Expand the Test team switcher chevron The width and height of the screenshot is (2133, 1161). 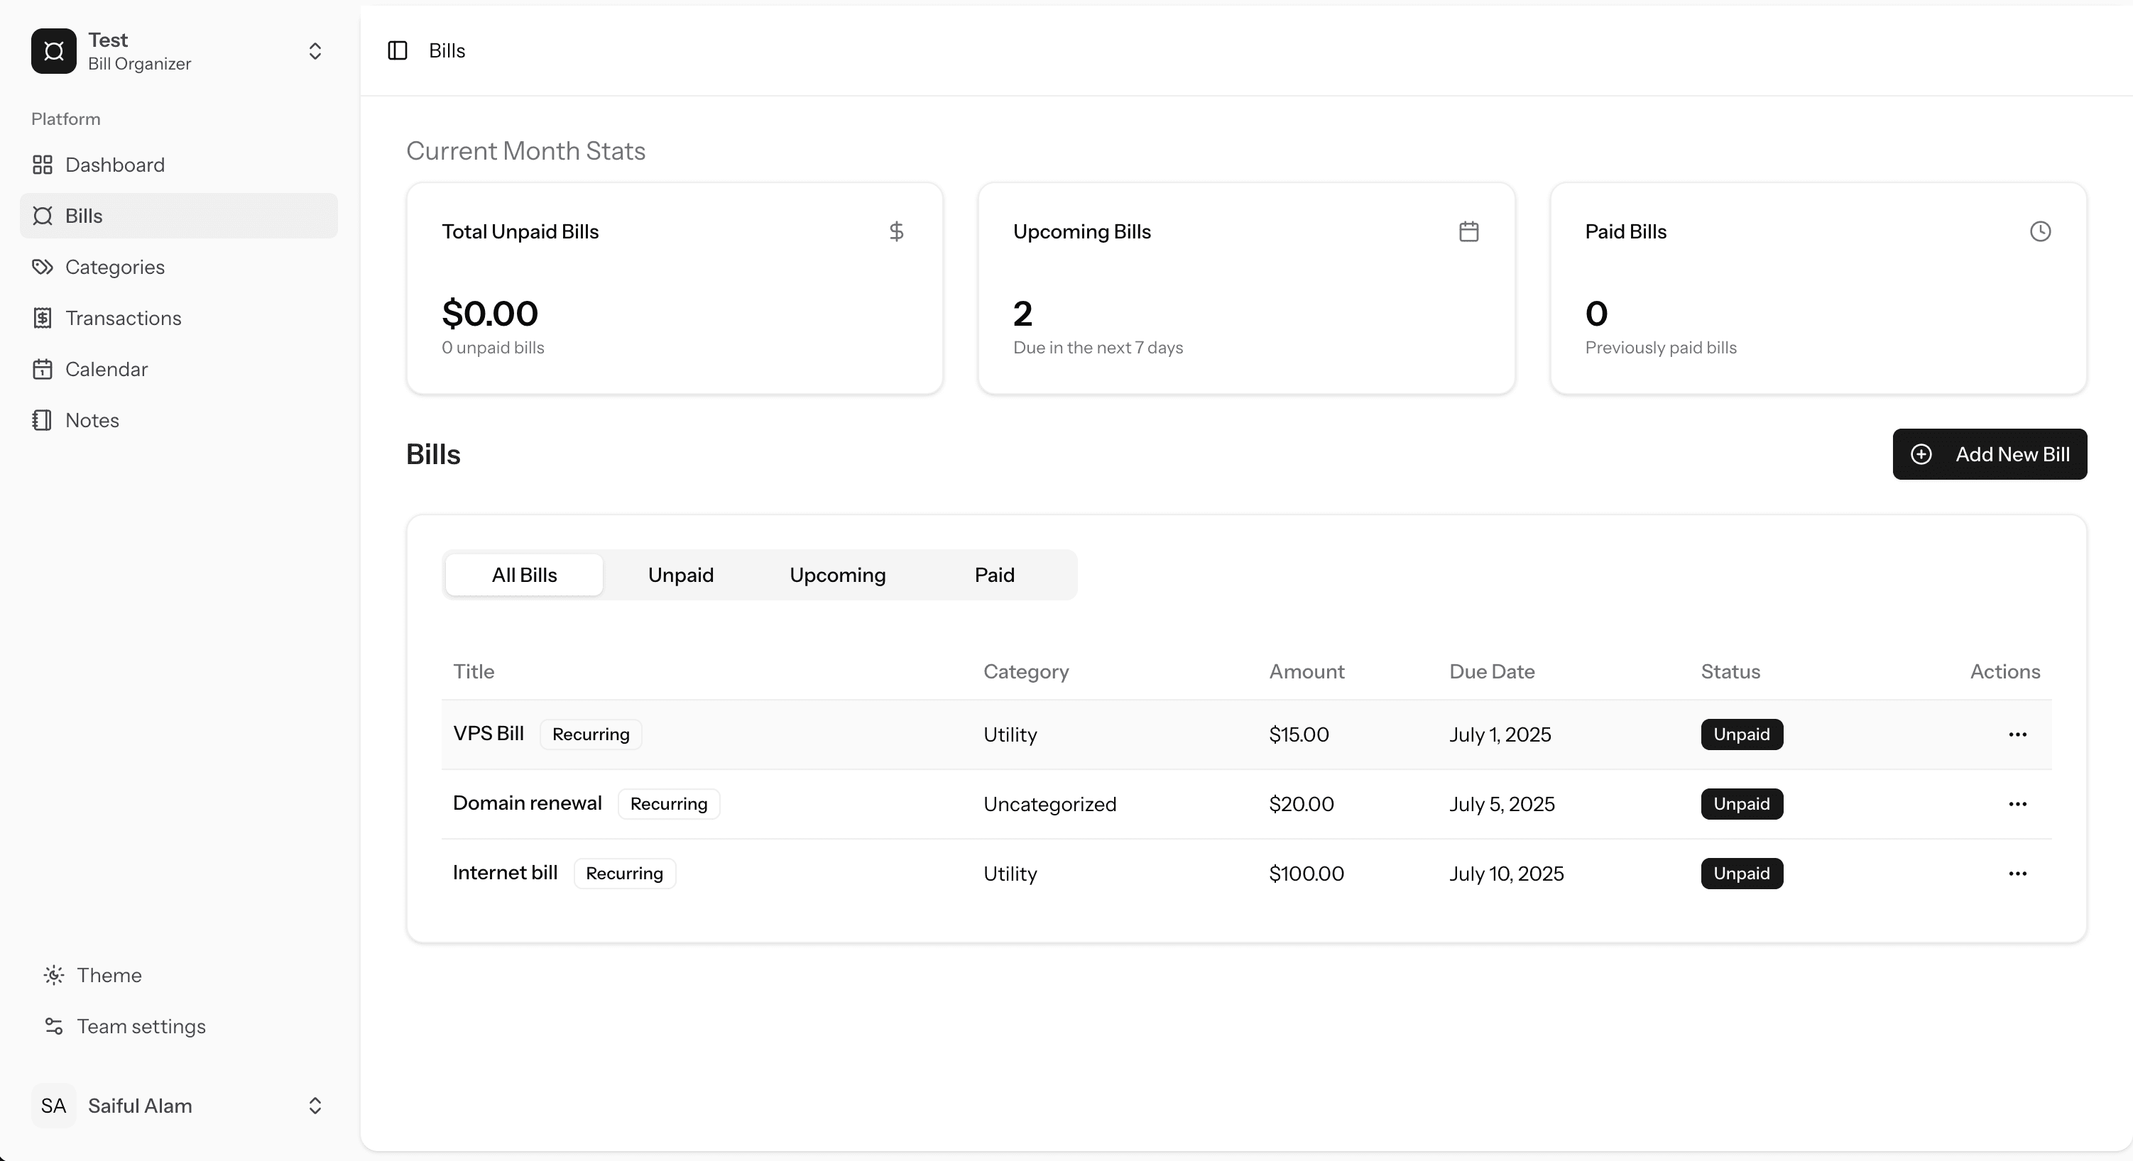point(315,51)
